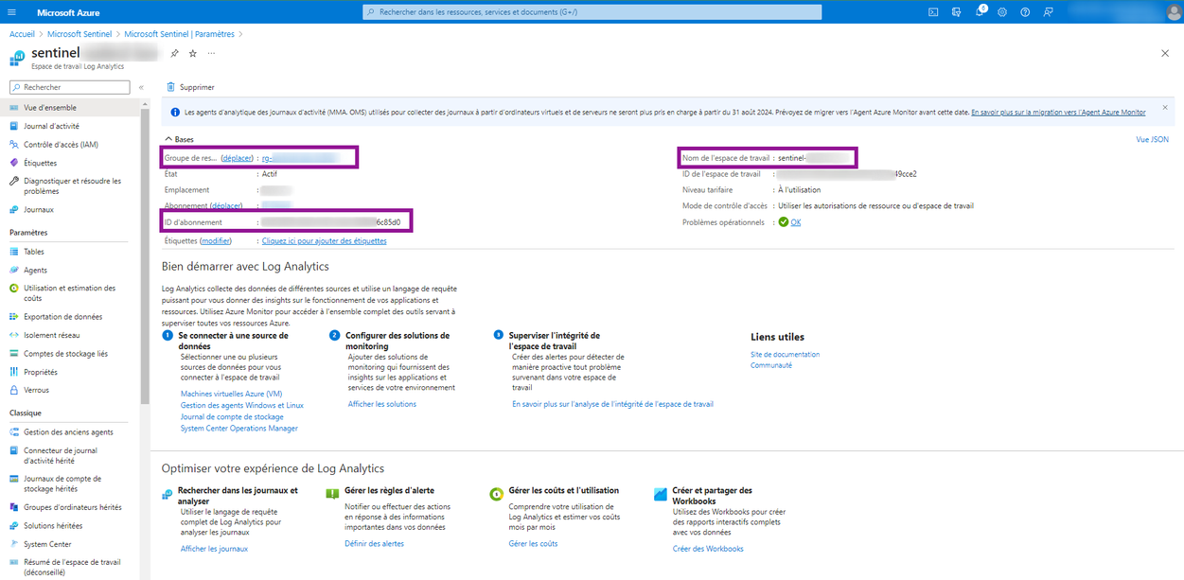Open the Site de documentation link
The height and width of the screenshot is (580, 1184).
click(785, 355)
